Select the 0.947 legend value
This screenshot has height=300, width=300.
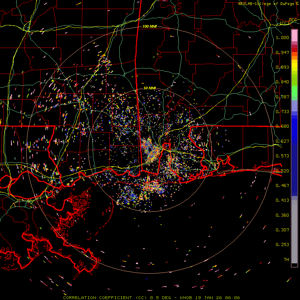(x=282, y=52)
